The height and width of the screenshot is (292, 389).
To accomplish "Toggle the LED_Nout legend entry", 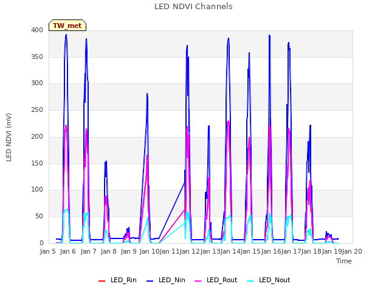I will (x=269, y=280).
